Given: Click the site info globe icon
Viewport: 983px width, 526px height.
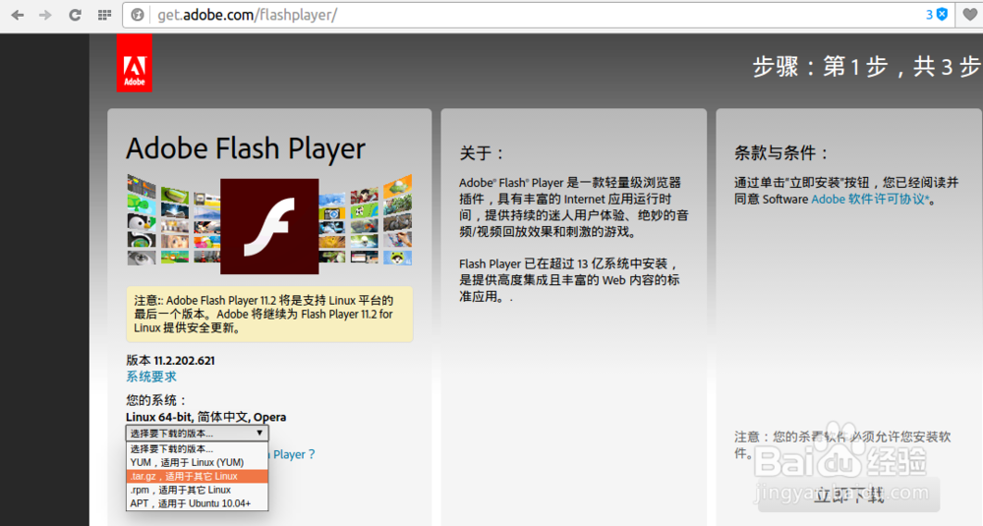Looking at the screenshot, I should pyautogui.click(x=138, y=15).
